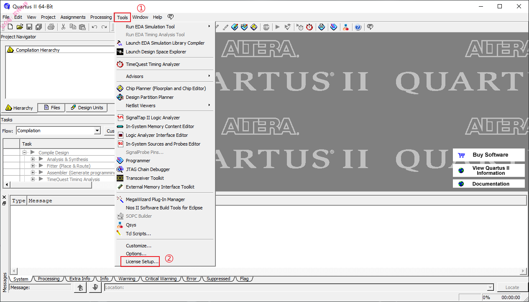Expand the Analysis & Synthesis task
Image resolution: width=529 pixels, height=302 pixels.
tap(33, 159)
